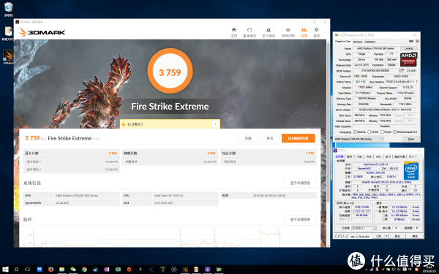Switch to the Validation tab in GPU-Z
Screen dimensions: 439x274
(369, 42)
